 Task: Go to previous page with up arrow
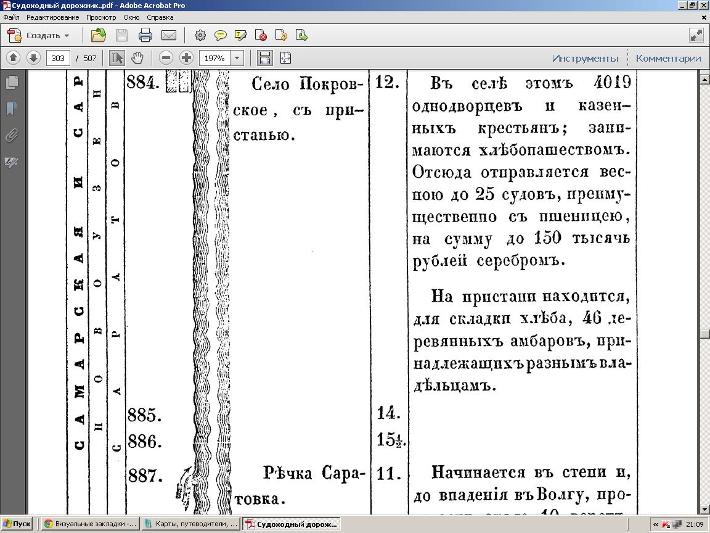[13, 57]
